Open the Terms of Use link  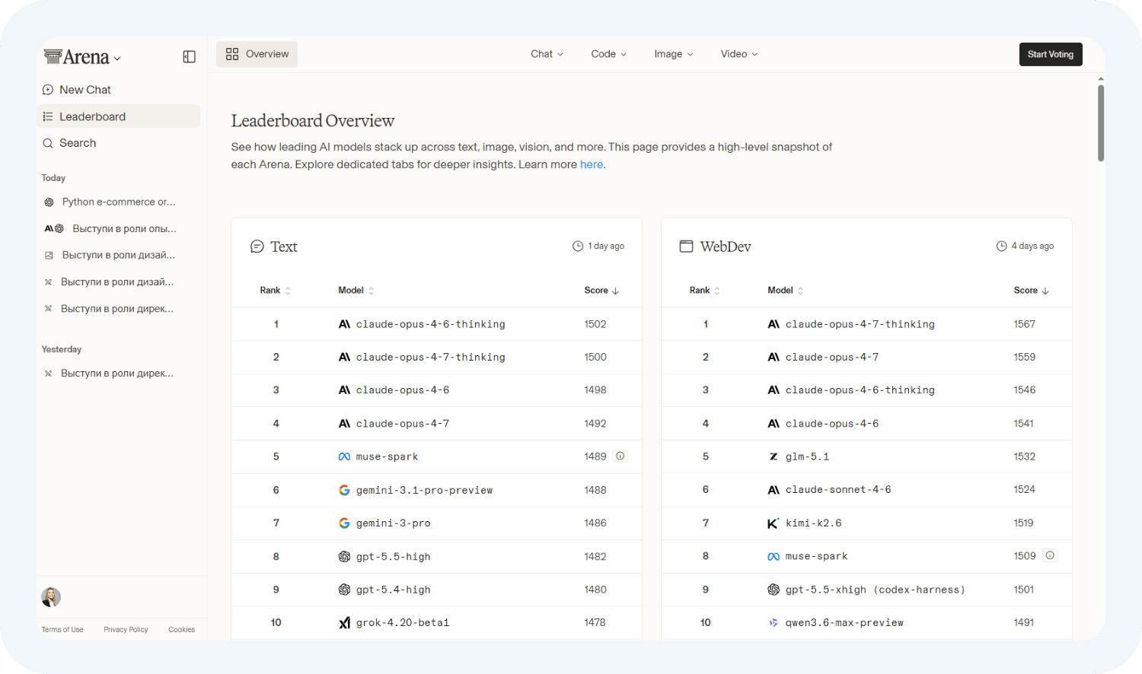(x=62, y=630)
